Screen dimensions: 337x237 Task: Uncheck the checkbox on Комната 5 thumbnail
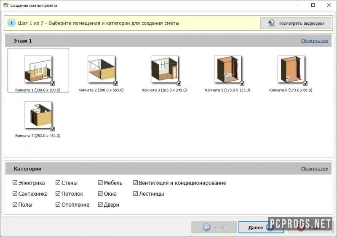tap(242, 83)
